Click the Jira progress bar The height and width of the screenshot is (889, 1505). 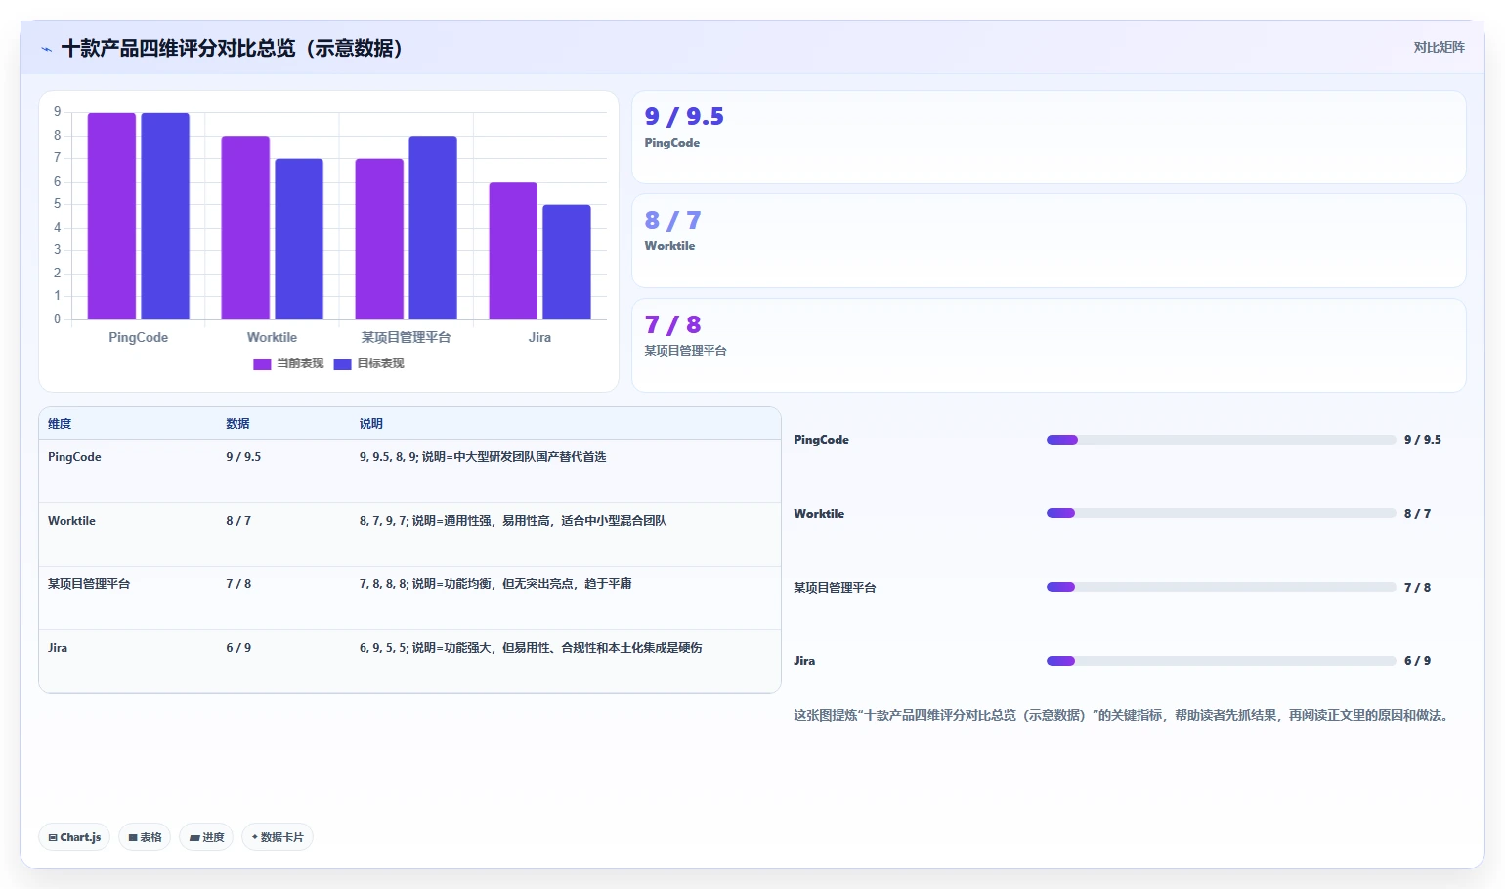click(1221, 661)
